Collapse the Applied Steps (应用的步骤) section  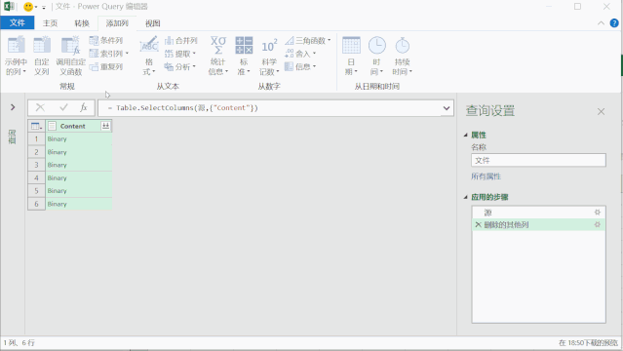(x=466, y=197)
